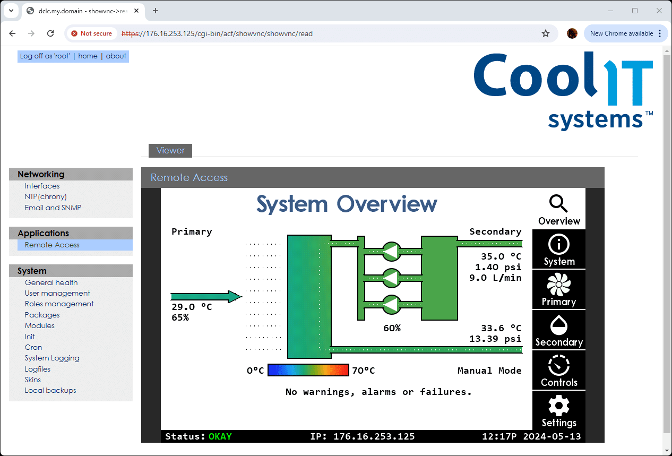Viewport: 672px width, 456px height.
Task: Click the 65% primary value
Action: click(x=180, y=317)
